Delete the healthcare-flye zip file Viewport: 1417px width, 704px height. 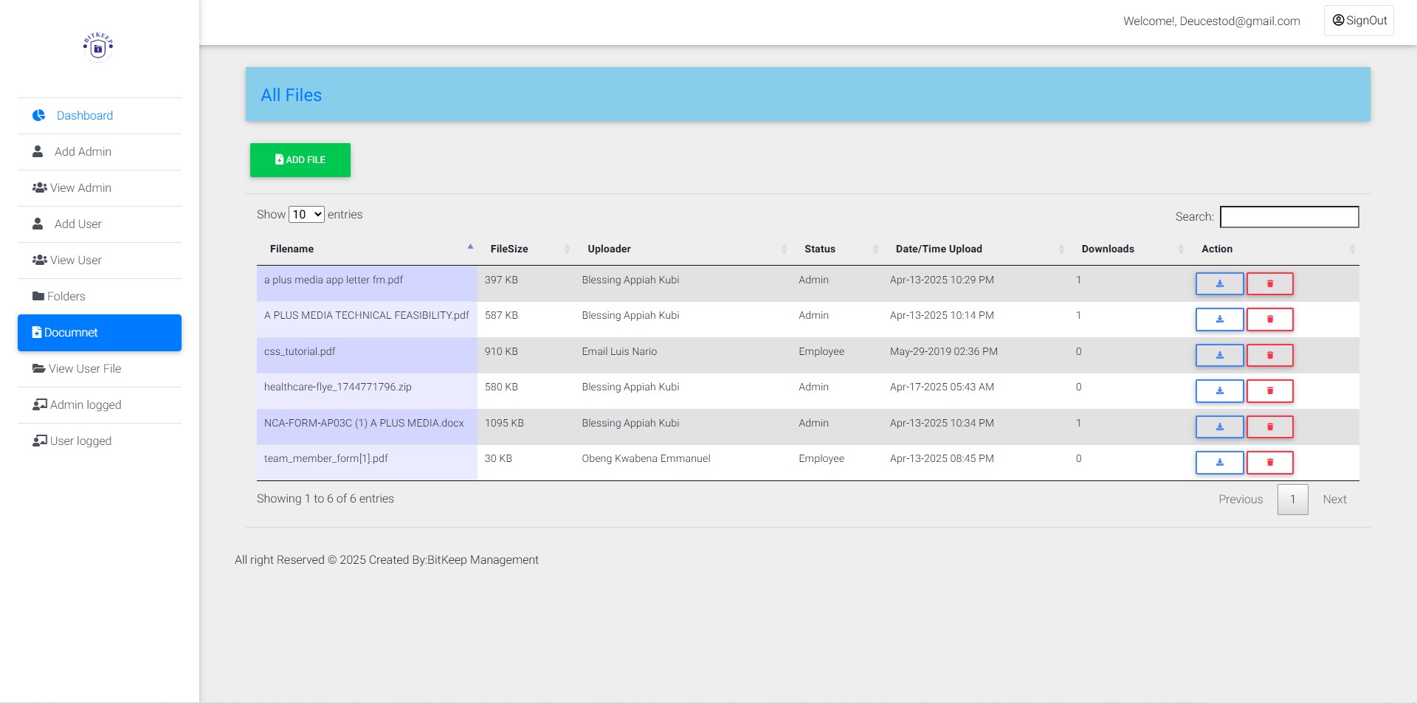tap(1269, 391)
